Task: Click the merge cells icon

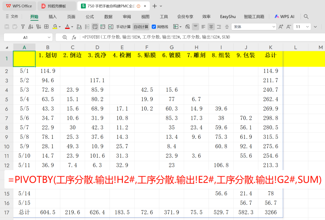Action: 103,27
